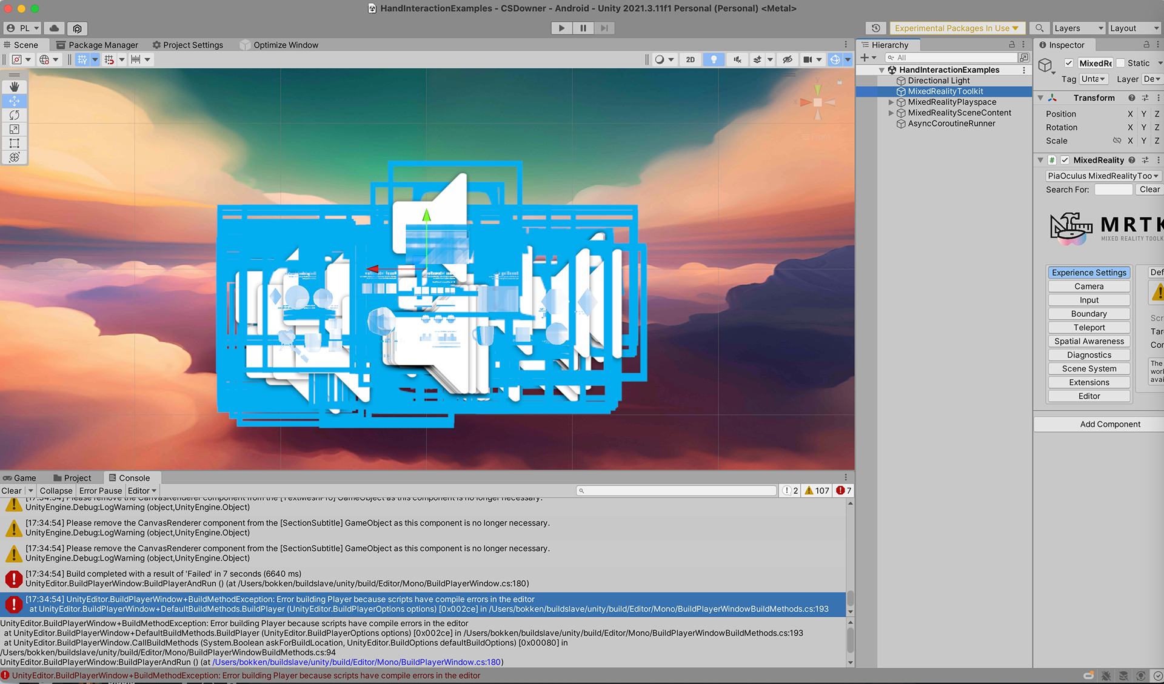Click console Clear button

(x=12, y=491)
